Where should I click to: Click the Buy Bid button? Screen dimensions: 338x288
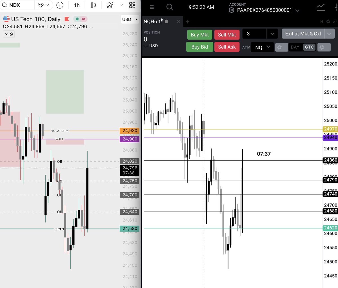tap(200, 47)
